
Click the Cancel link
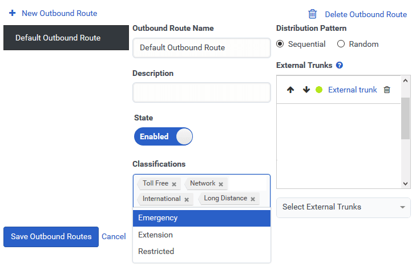pyautogui.click(x=114, y=237)
